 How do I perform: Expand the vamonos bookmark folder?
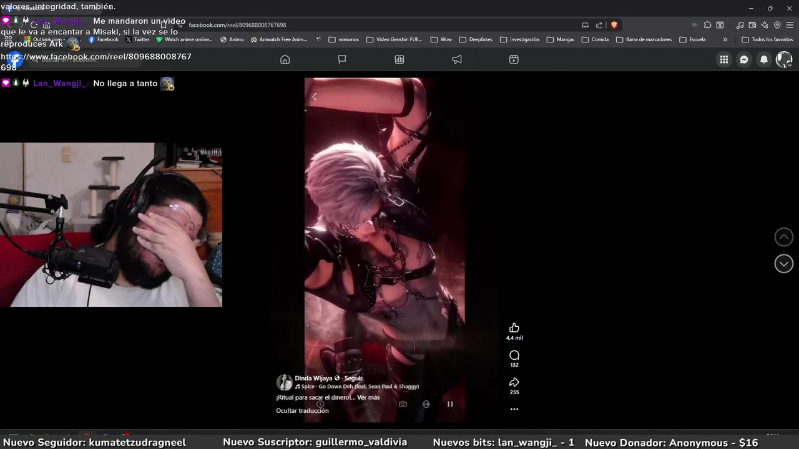344,39
